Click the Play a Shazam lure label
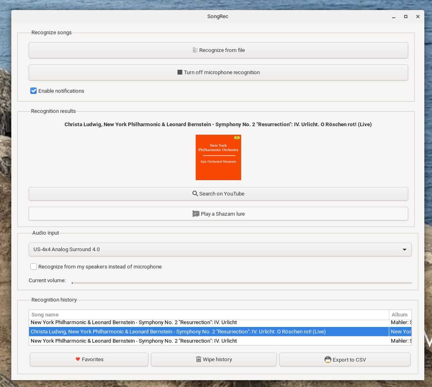 pyautogui.click(x=223, y=214)
